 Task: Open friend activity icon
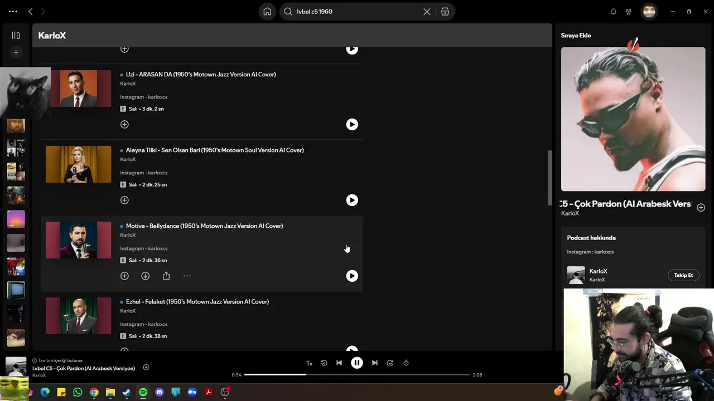[629, 12]
